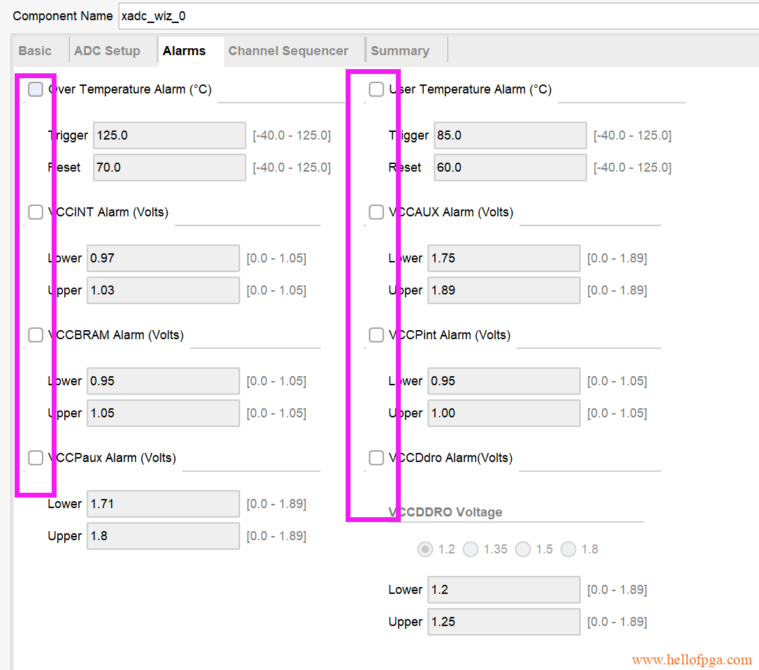
Task: Visit the www.hellofpga.com watermark link
Action: coord(691,660)
